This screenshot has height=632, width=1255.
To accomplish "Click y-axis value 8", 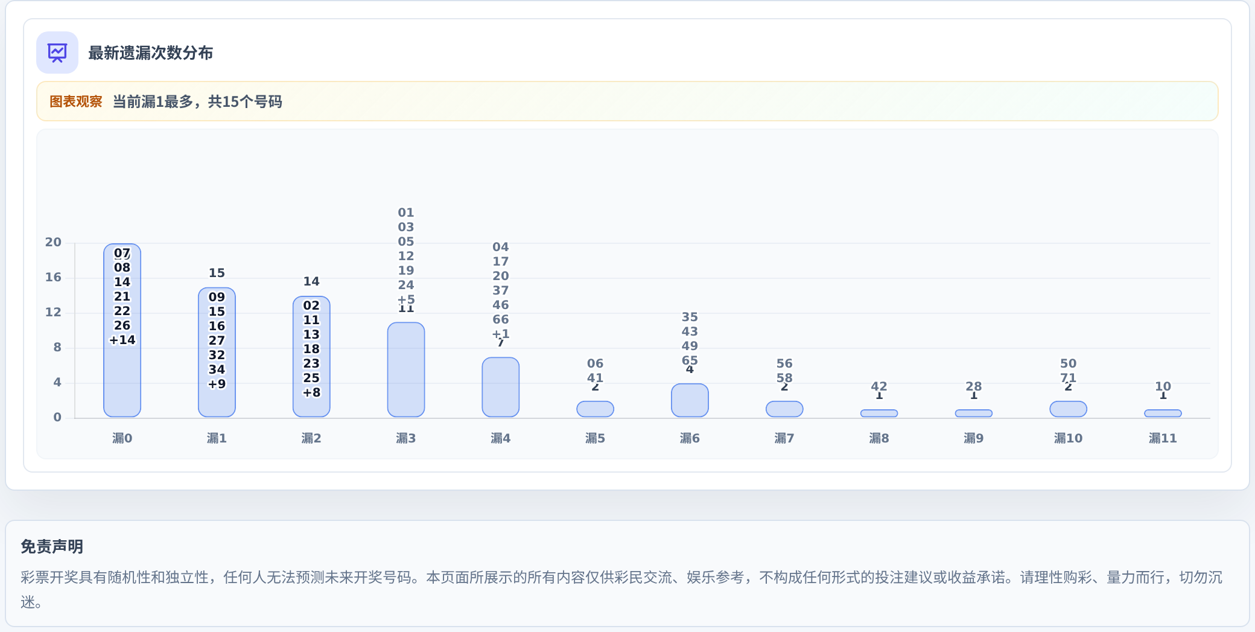I will [x=57, y=347].
